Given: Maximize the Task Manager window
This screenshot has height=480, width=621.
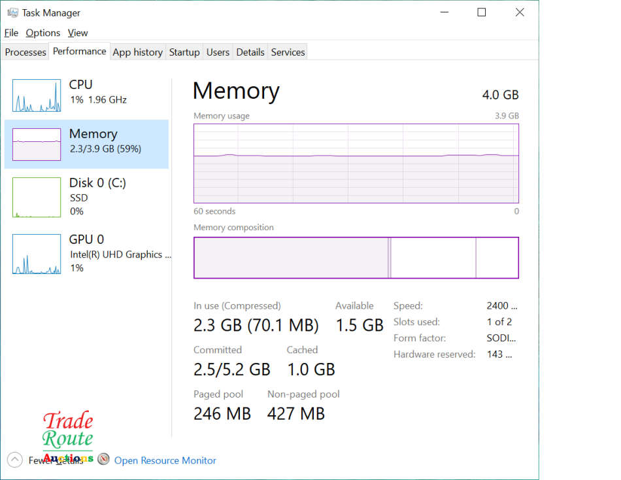Looking at the screenshot, I should point(482,12).
